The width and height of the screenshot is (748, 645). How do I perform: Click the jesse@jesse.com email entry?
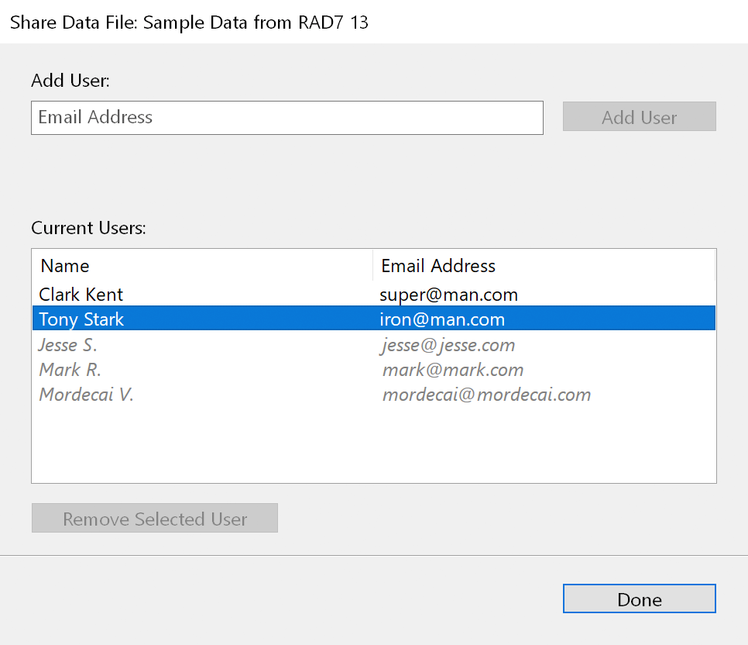coord(448,345)
